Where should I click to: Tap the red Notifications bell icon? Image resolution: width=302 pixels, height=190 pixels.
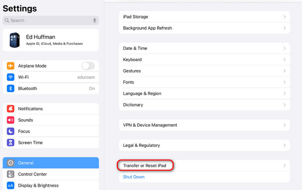coord(11,109)
